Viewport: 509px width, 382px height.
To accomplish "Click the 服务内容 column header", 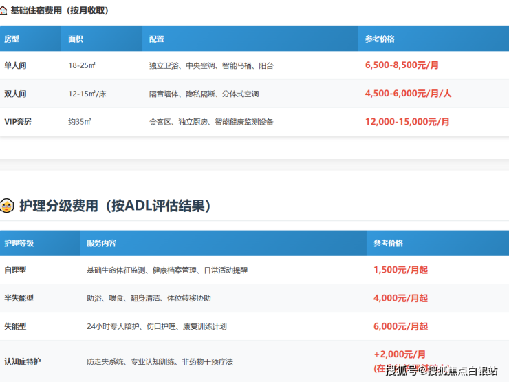I will tap(101, 243).
